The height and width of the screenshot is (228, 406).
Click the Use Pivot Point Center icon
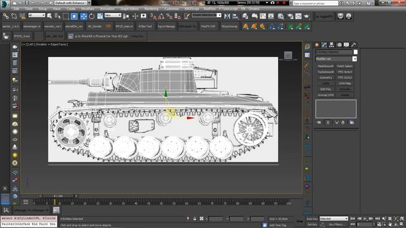click(x=126, y=16)
